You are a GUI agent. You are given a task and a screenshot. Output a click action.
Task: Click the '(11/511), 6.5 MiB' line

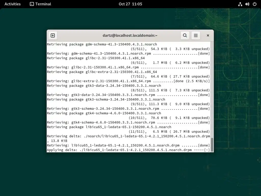coord(169,132)
